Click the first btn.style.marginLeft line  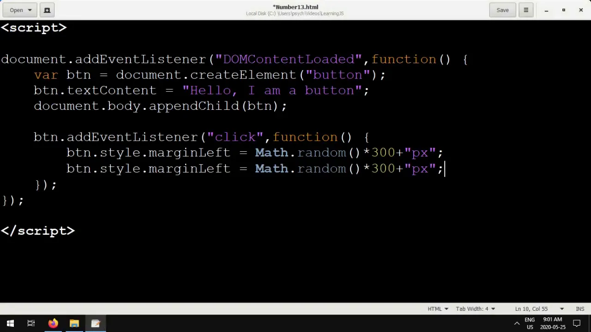254,153
